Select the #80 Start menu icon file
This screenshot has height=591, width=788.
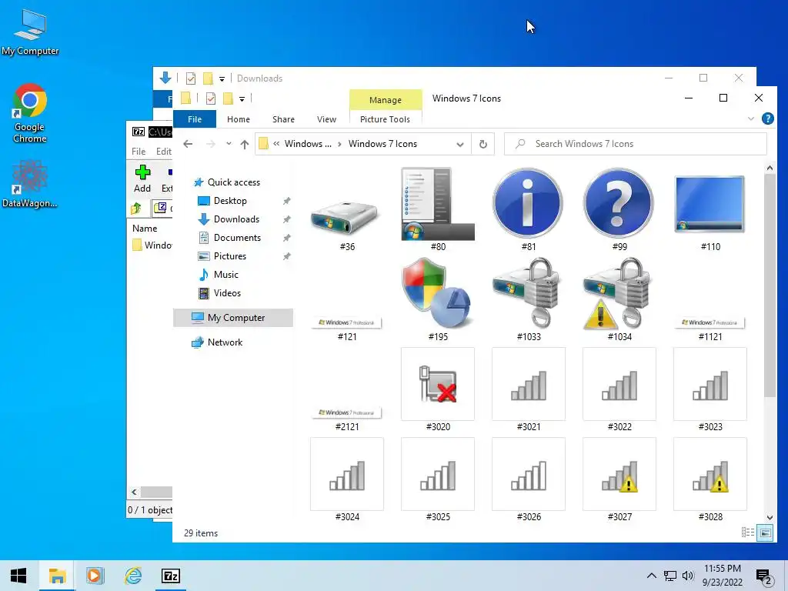(x=438, y=210)
